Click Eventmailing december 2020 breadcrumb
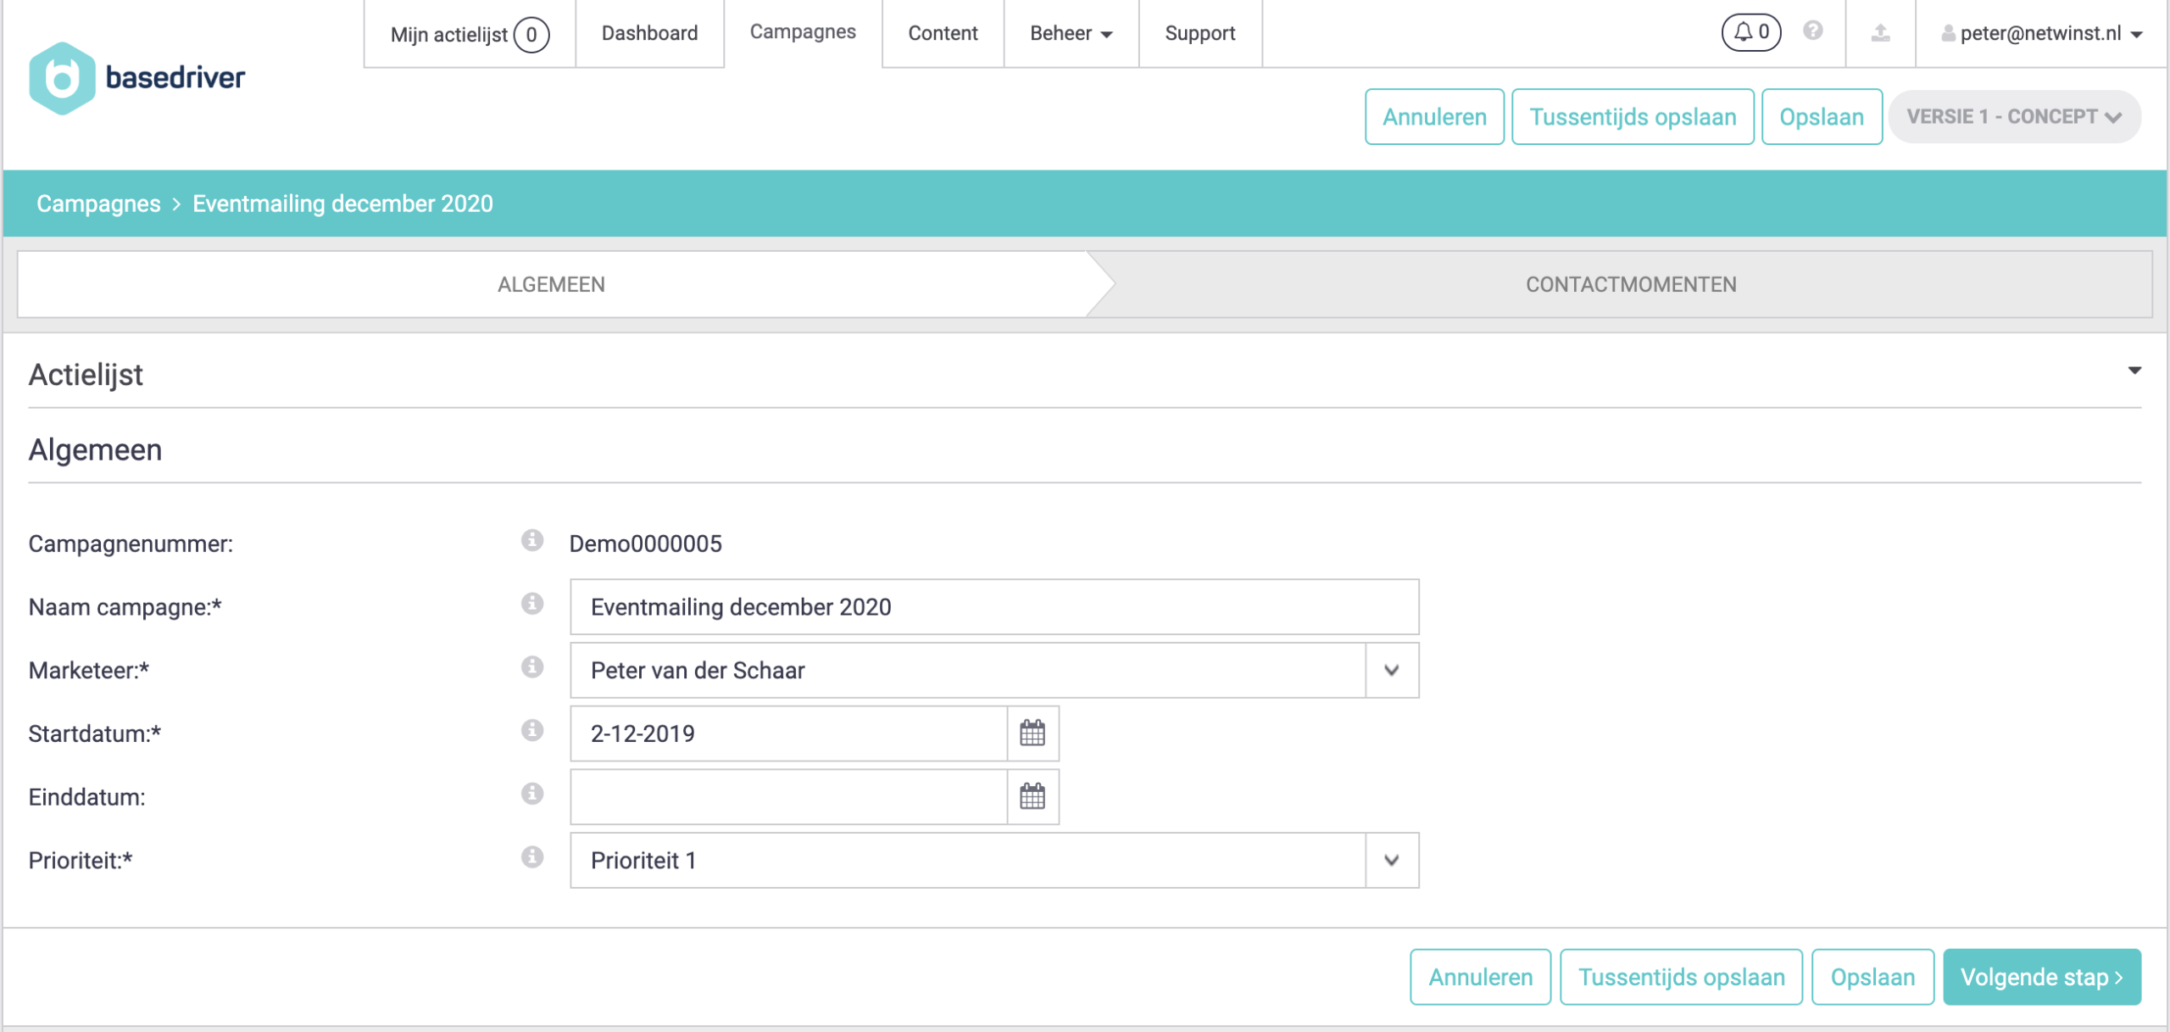2170x1032 pixels. point(342,204)
